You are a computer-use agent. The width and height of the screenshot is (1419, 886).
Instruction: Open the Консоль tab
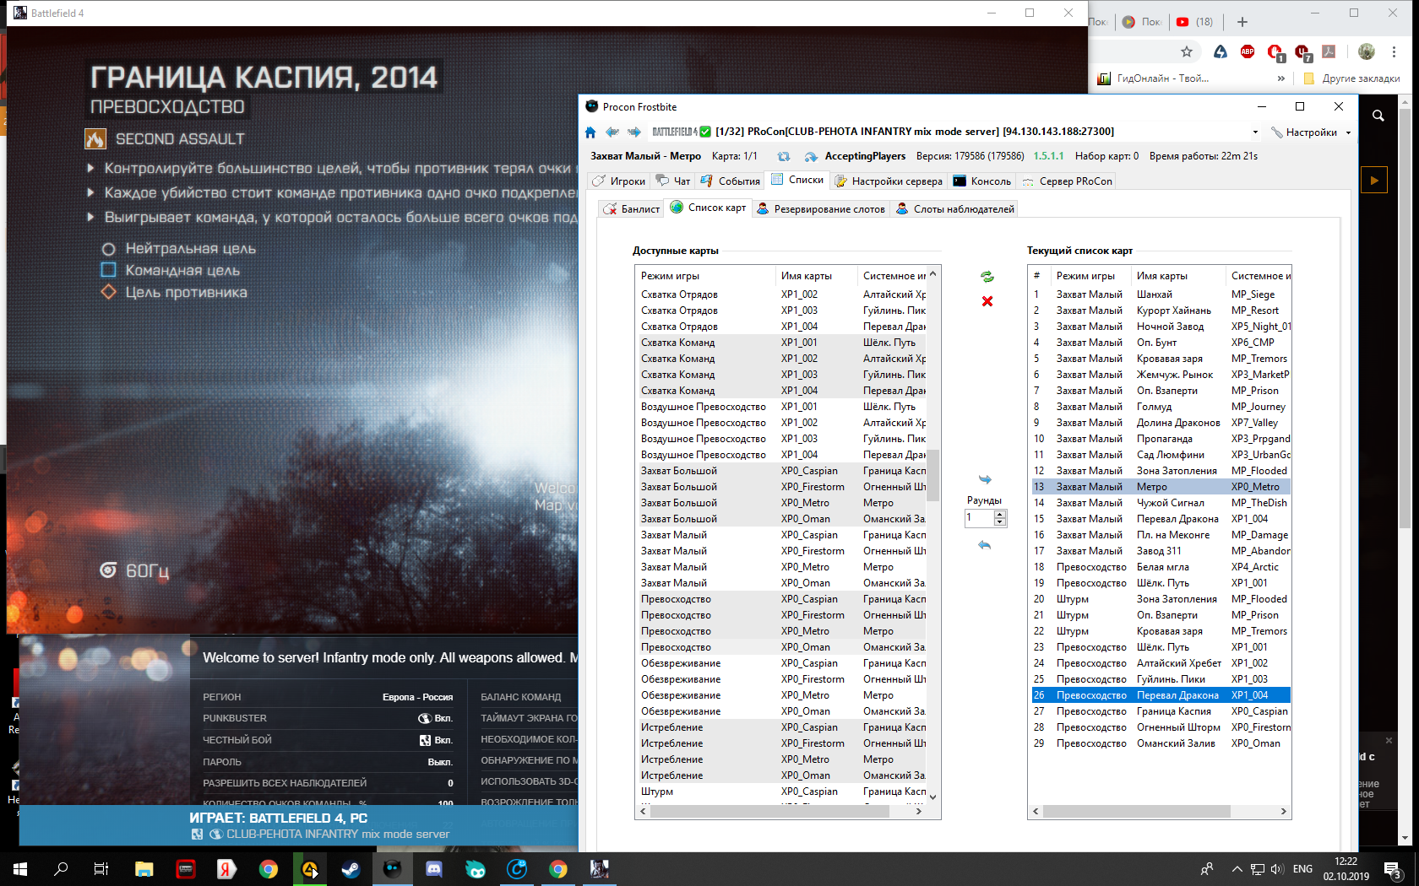pyautogui.click(x=981, y=181)
